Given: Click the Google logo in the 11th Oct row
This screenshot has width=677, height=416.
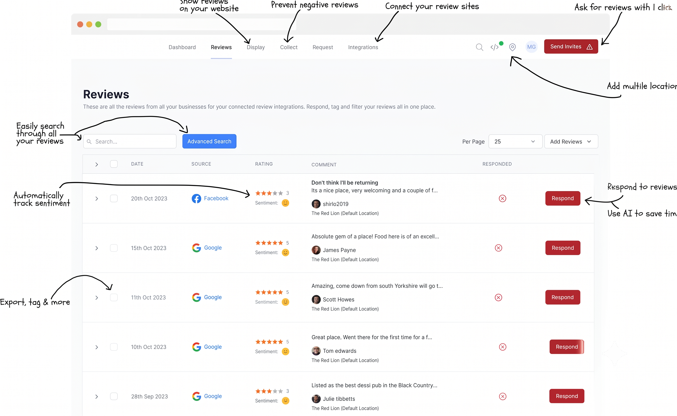Looking at the screenshot, I should [x=196, y=297].
